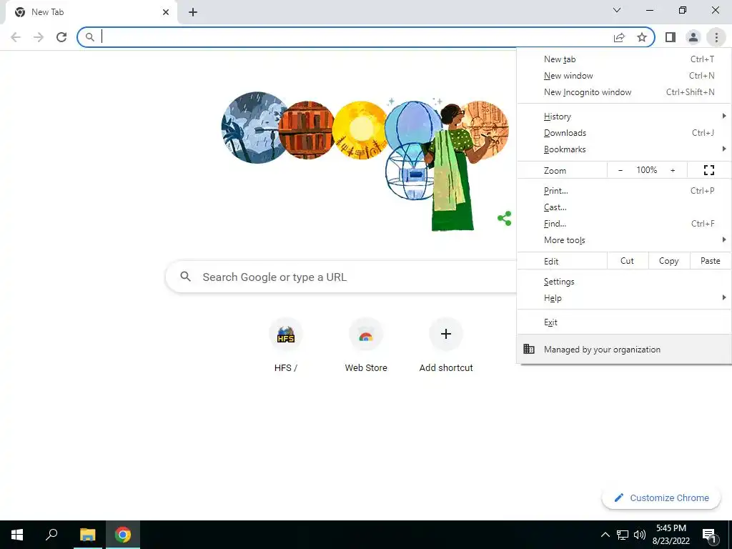Close the three-dot Chrome menu button

tap(716, 37)
